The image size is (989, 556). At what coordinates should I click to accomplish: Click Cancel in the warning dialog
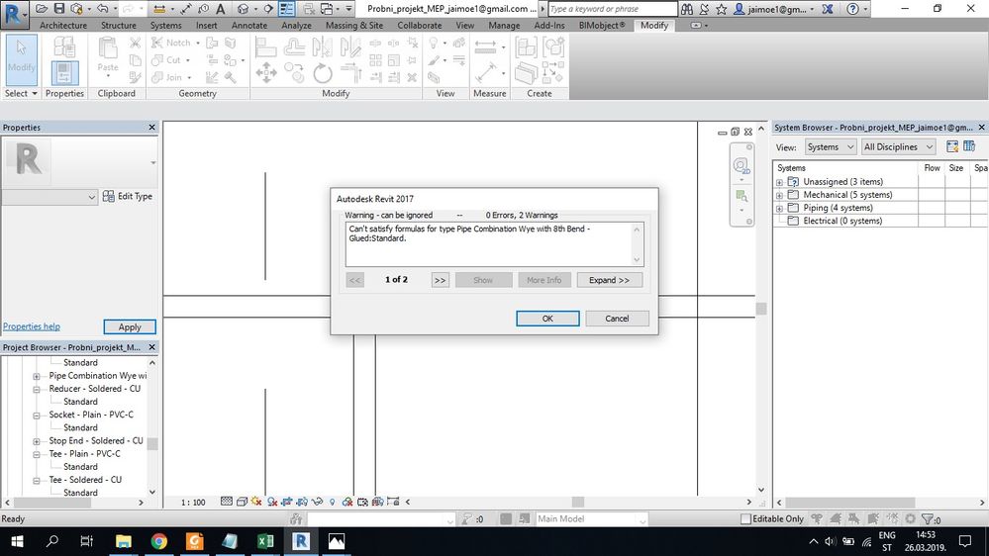click(617, 319)
